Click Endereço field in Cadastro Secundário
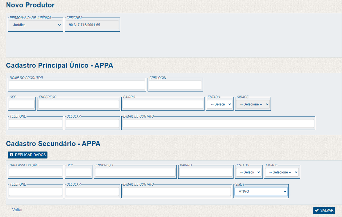The image size is (342, 217). click(135, 172)
